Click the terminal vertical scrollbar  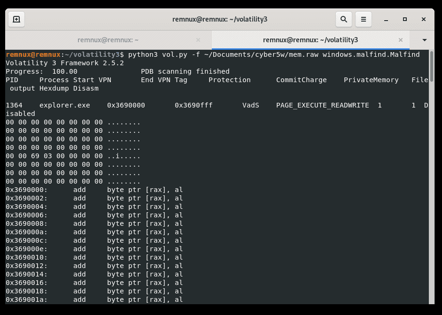(432, 67)
